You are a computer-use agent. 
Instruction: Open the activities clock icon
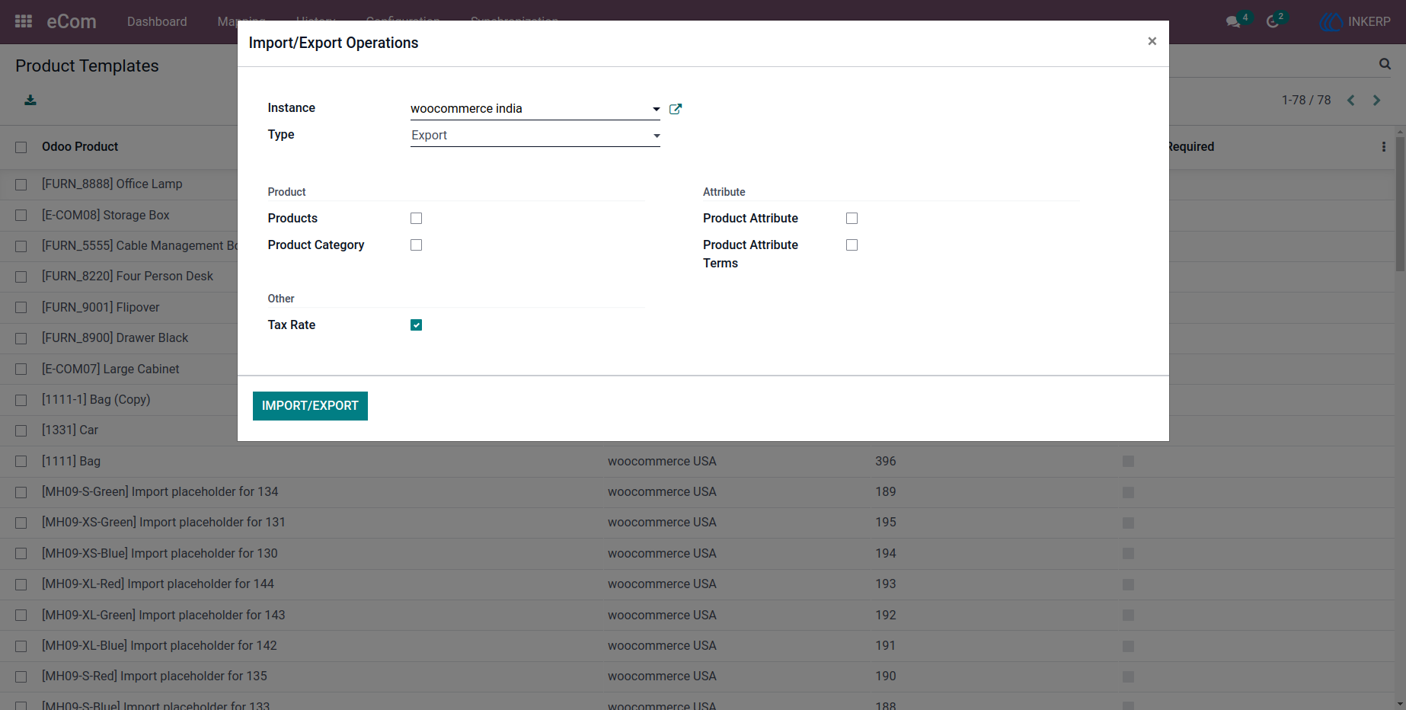click(1273, 21)
